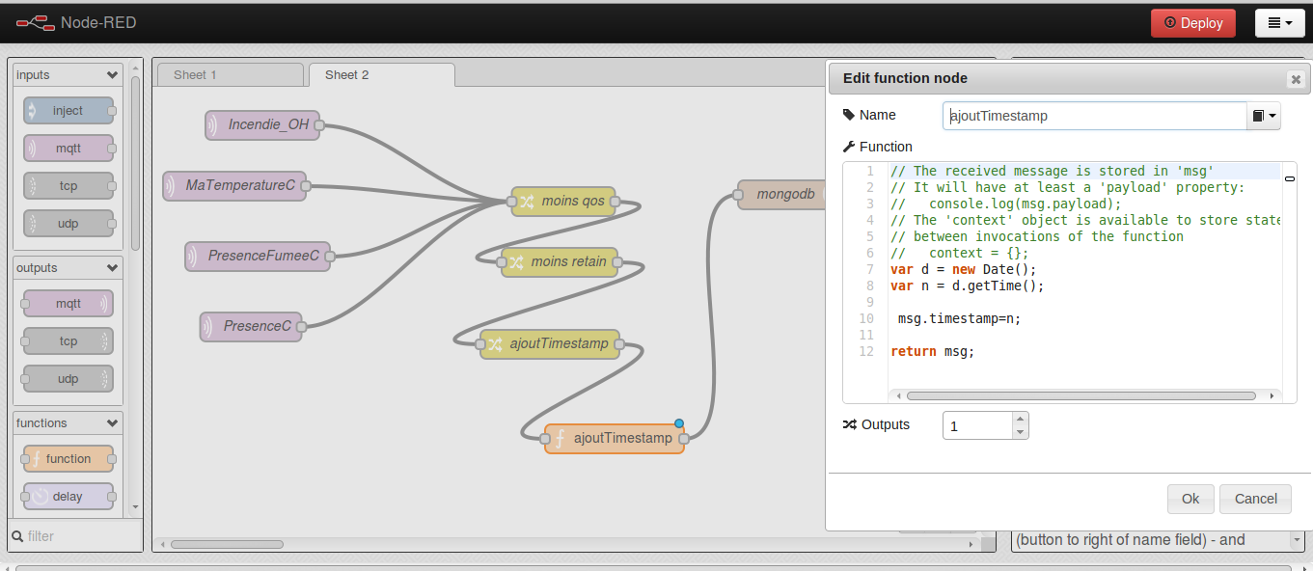
Task: Select the mongodb node on canvas
Action: click(x=783, y=195)
